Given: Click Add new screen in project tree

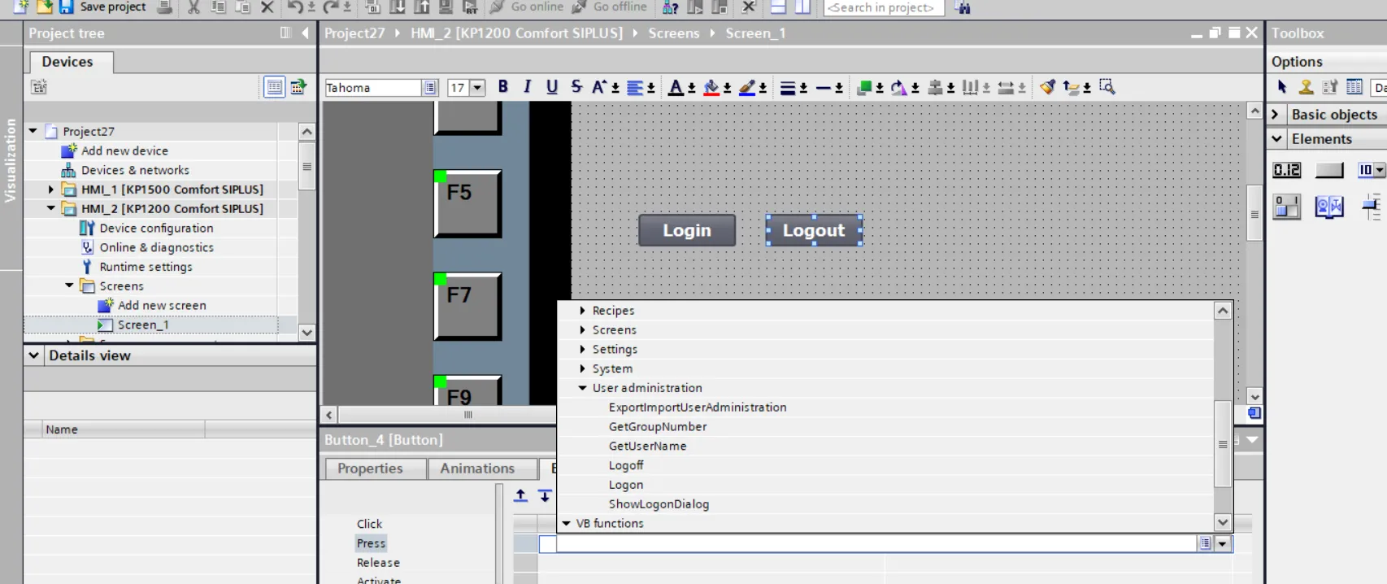Looking at the screenshot, I should (x=162, y=305).
